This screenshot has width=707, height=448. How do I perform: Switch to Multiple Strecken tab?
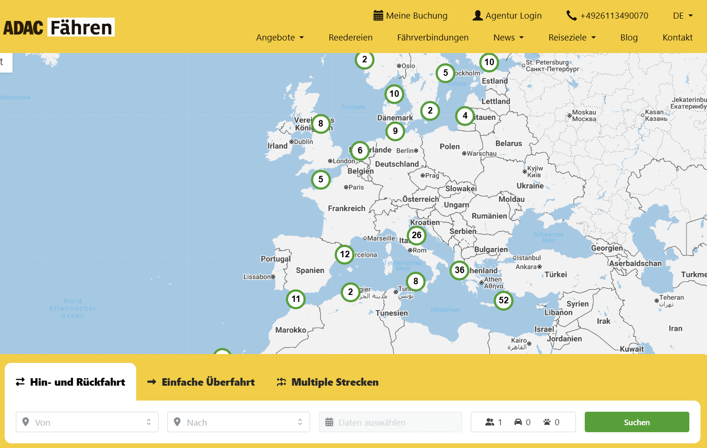click(328, 382)
